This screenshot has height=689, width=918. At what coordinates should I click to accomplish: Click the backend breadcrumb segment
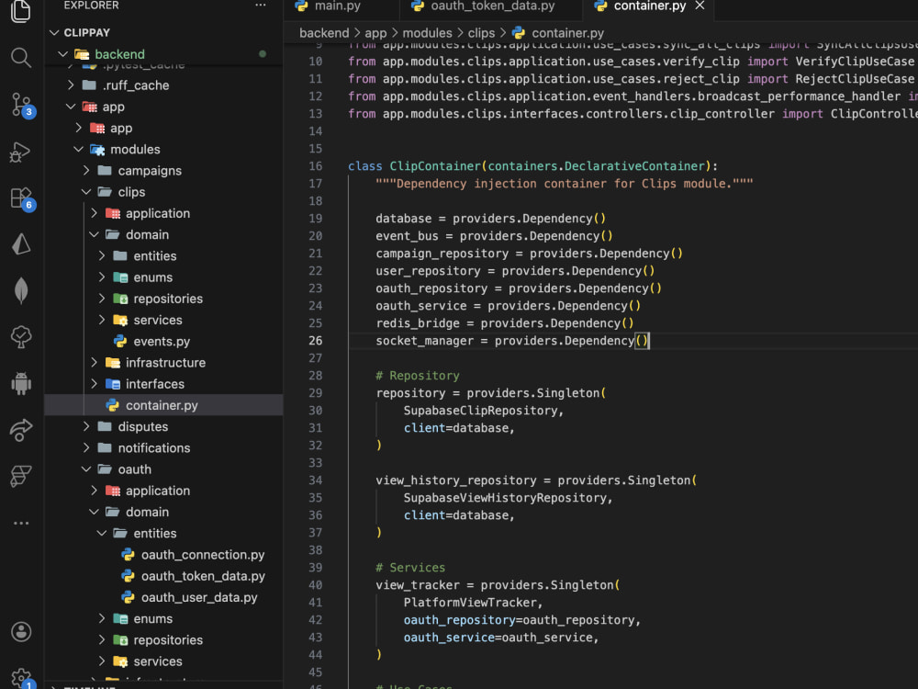pyautogui.click(x=324, y=33)
